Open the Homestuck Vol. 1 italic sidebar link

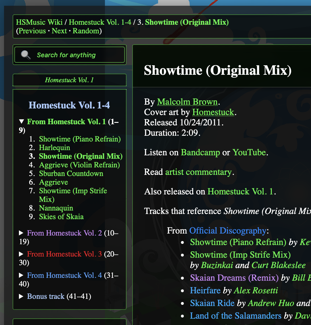click(69, 80)
